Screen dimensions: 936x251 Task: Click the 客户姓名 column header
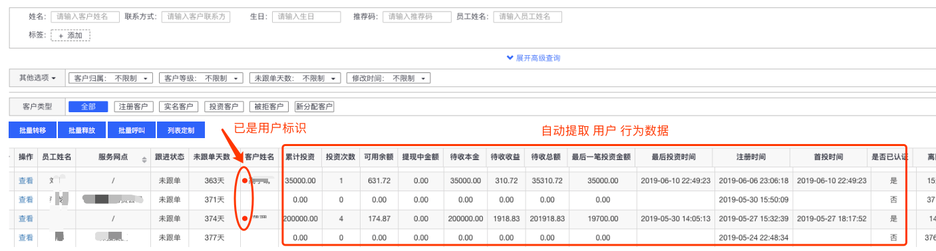pyautogui.click(x=260, y=157)
